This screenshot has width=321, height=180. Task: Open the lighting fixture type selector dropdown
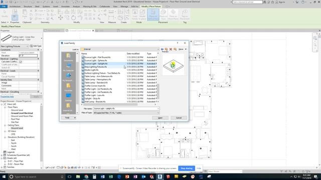coord(42,38)
